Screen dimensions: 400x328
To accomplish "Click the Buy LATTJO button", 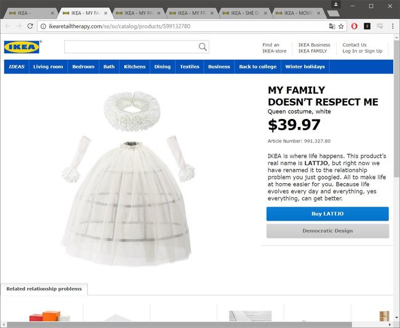I will [x=327, y=214].
